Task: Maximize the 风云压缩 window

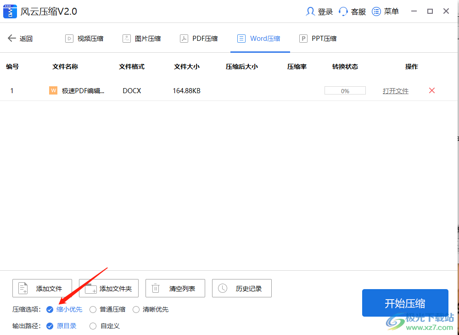Action: [430, 11]
